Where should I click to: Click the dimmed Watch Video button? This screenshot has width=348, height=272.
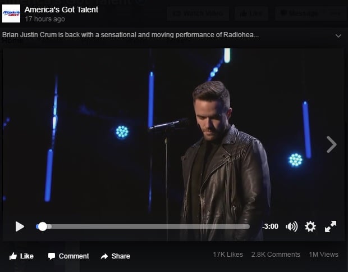pos(198,13)
